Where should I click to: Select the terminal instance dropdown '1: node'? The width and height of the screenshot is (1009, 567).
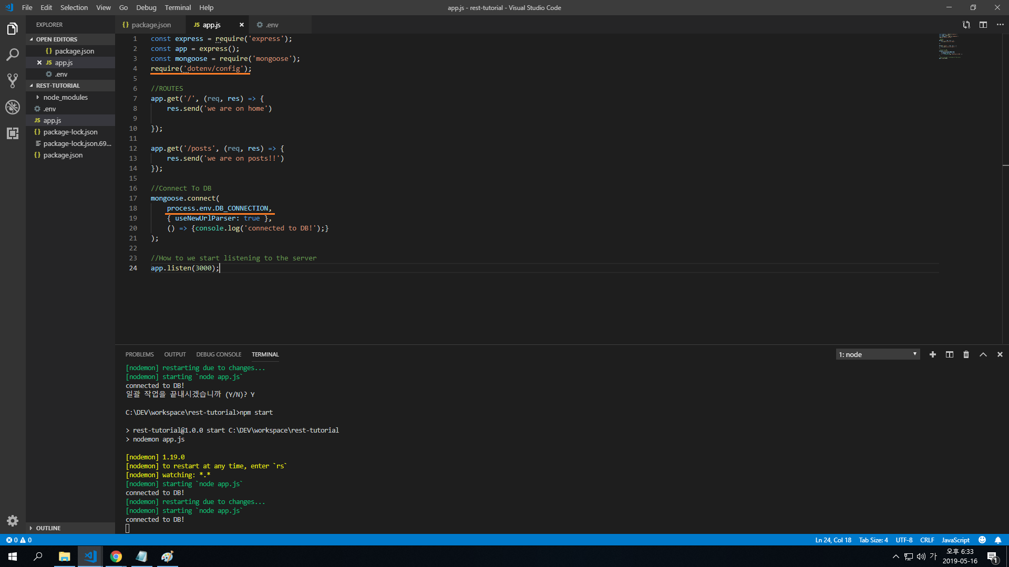click(x=878, y=354)
